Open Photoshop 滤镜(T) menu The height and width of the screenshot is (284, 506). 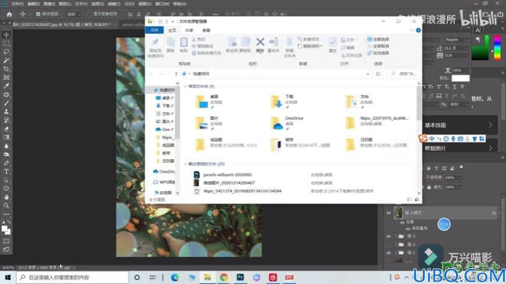click(x=113, y=4)
